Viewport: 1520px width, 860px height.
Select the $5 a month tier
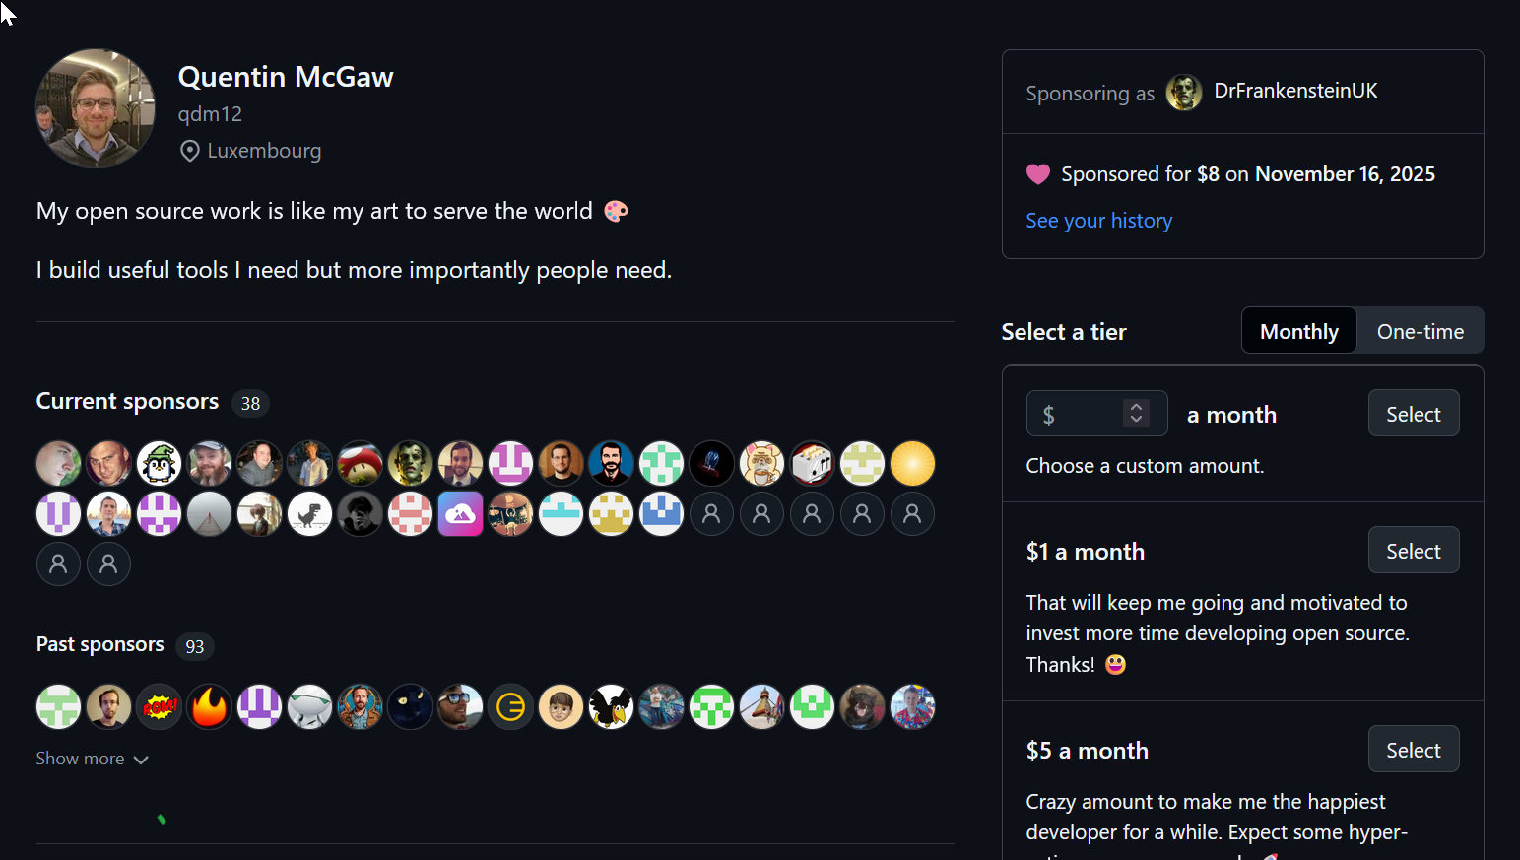point(1413,750)
